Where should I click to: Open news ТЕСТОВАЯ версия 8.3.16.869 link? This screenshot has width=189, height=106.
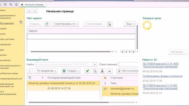pos(160,87)
